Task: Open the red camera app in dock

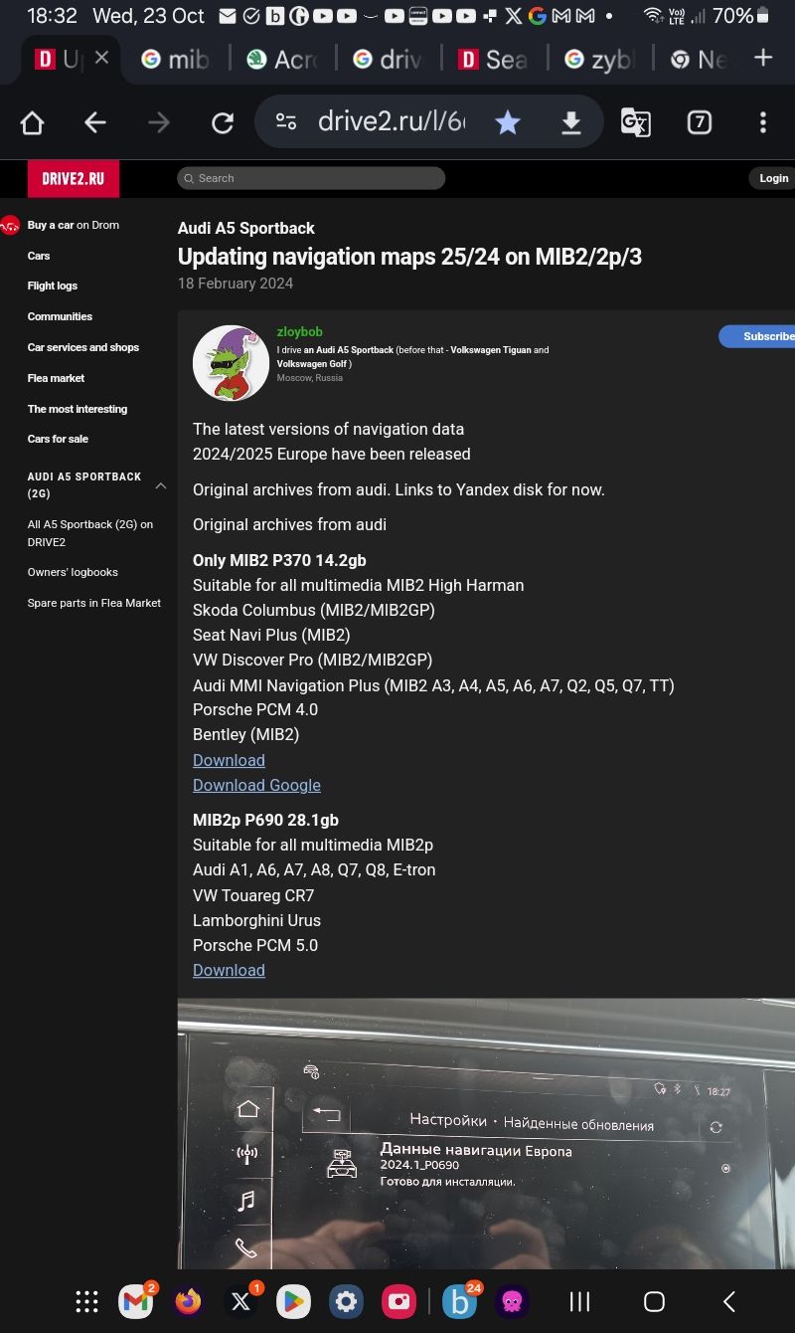Action: pyautogui.click(x=398, y=1301)
